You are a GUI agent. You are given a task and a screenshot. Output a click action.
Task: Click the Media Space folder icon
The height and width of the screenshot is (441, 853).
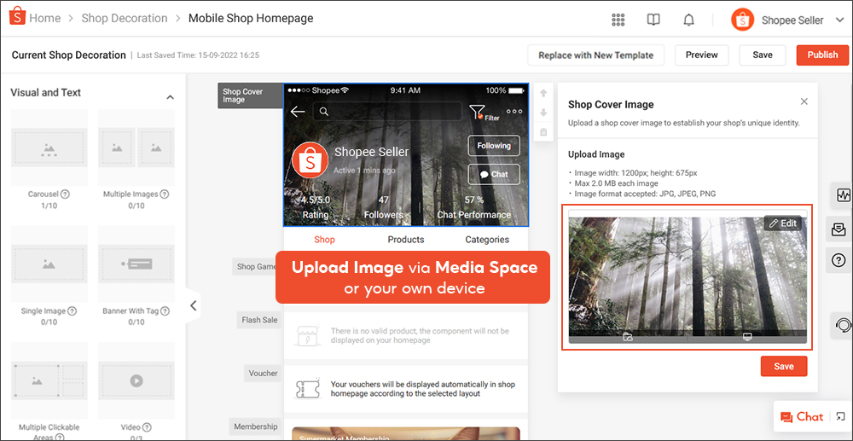[x=628, y=337]
